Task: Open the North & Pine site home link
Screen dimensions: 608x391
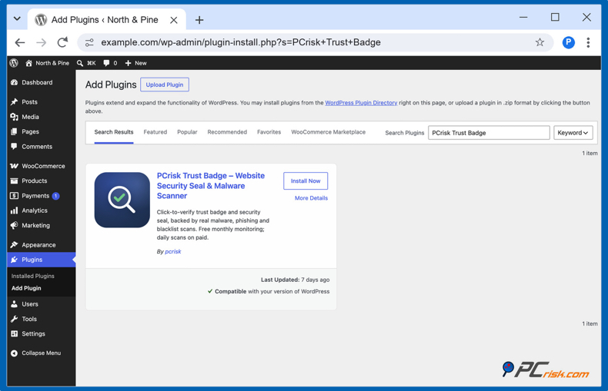Action: click(47, 63)
